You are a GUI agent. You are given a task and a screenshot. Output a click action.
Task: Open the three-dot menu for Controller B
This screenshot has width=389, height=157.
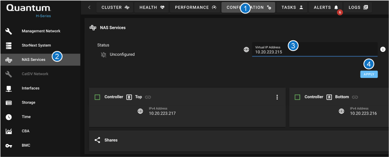pyautogui.click(x=277, y=97)
